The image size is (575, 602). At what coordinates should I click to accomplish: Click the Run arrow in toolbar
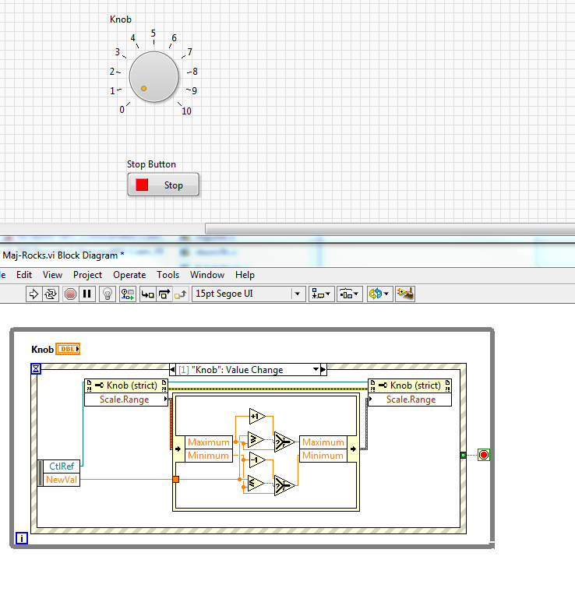(x=34, y=294)
